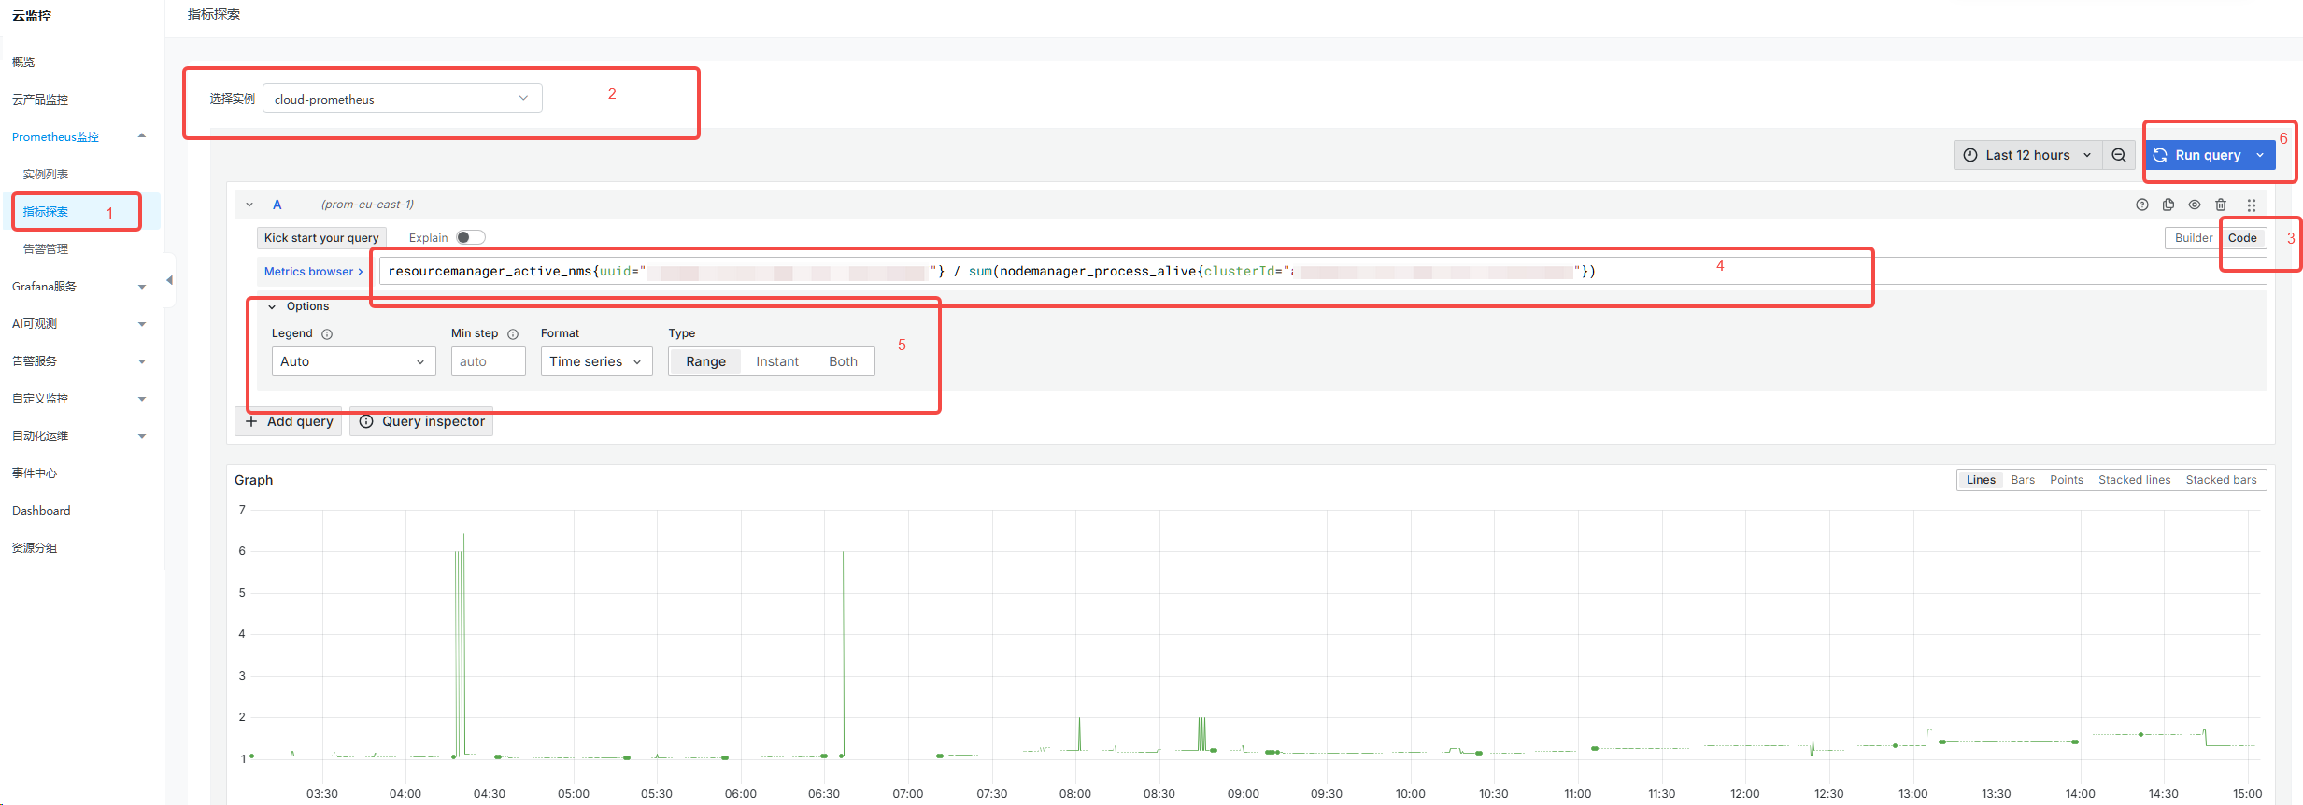Show graph as Stacked bars
2303x805 pixels.
click(2221, 480)
